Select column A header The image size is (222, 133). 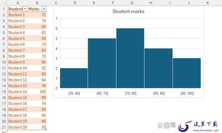[x=18, y=3]
